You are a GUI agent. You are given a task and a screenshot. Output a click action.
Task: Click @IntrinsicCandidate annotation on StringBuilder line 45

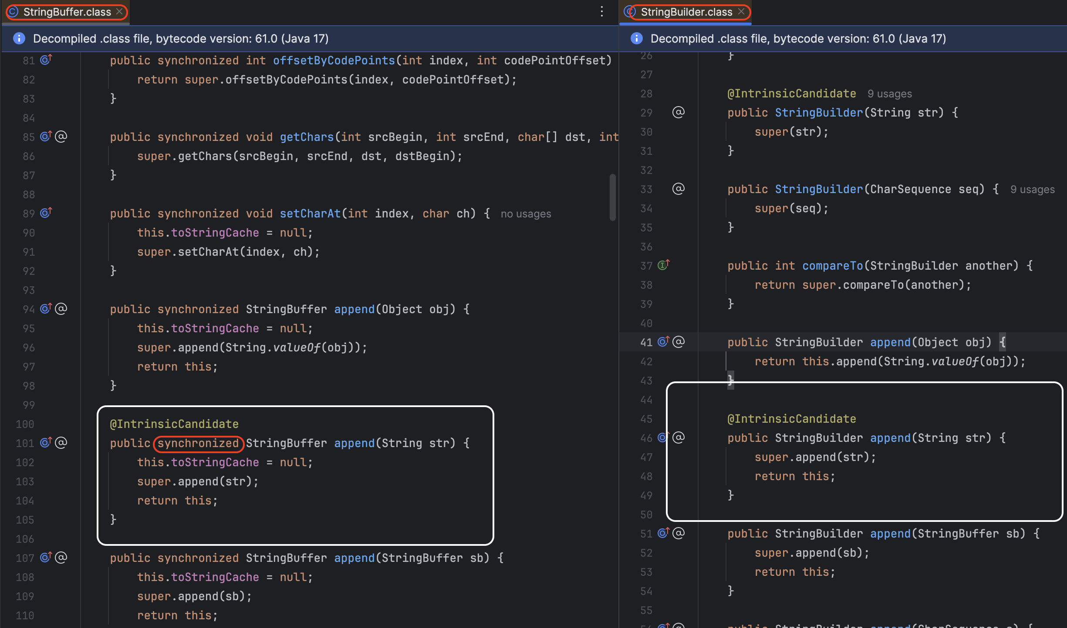[792, 419]
